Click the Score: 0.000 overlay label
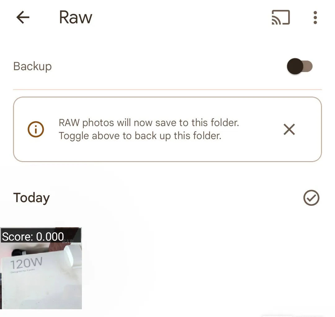Viewport: 335px width, 317px height. point(33,237)
